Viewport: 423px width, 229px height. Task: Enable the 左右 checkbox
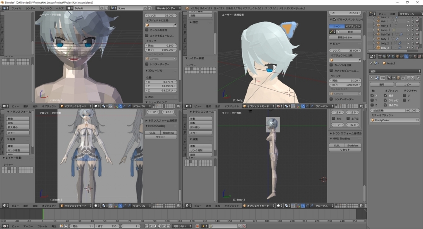pyautogui.click(x=333, y=118)
